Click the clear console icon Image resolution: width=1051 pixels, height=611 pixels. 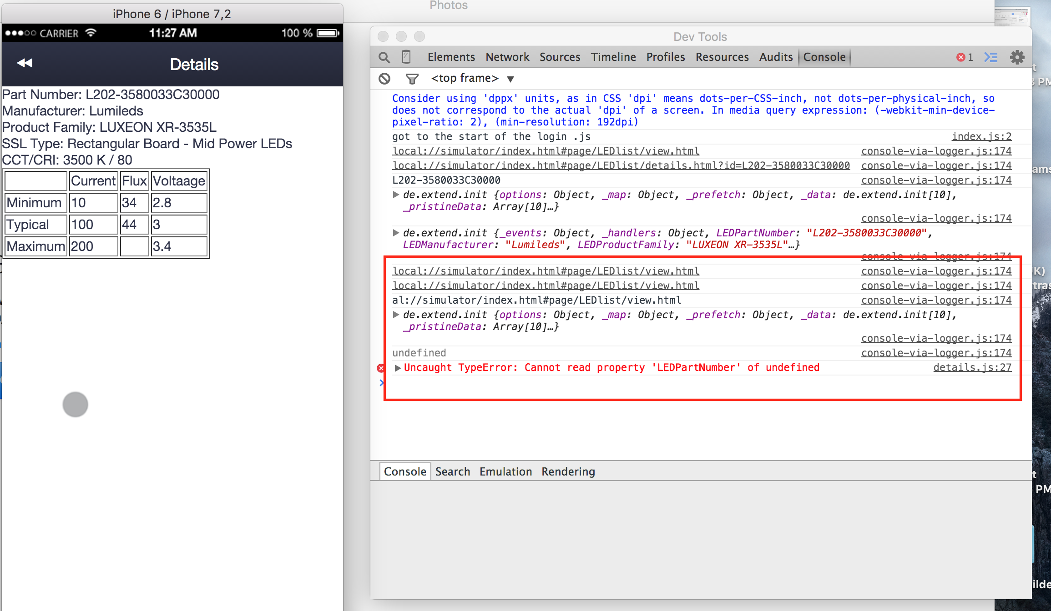tap(384, 79)
